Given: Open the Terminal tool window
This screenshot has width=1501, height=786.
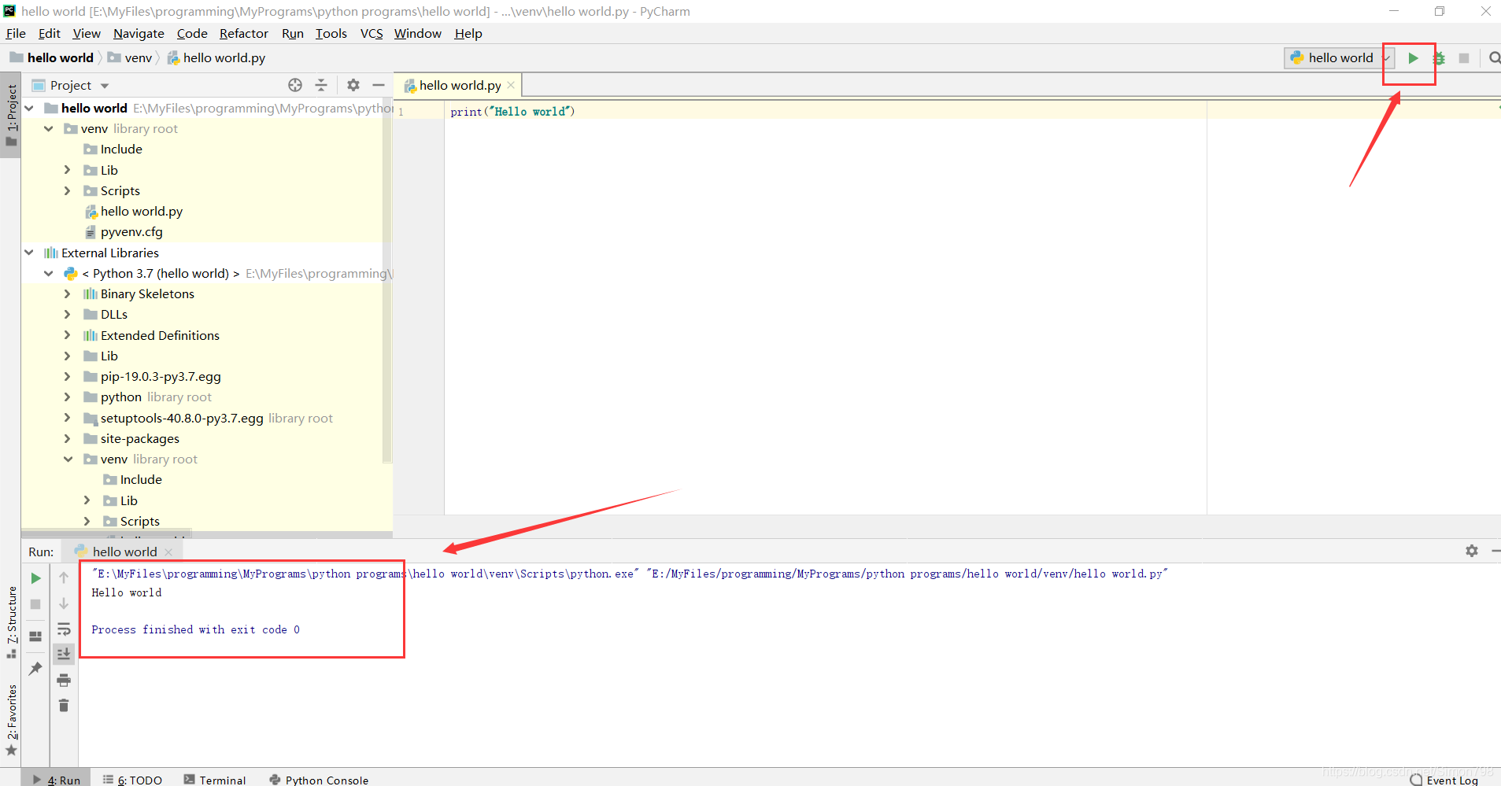Looking at the screenshot, I should [x=215, y=779].
